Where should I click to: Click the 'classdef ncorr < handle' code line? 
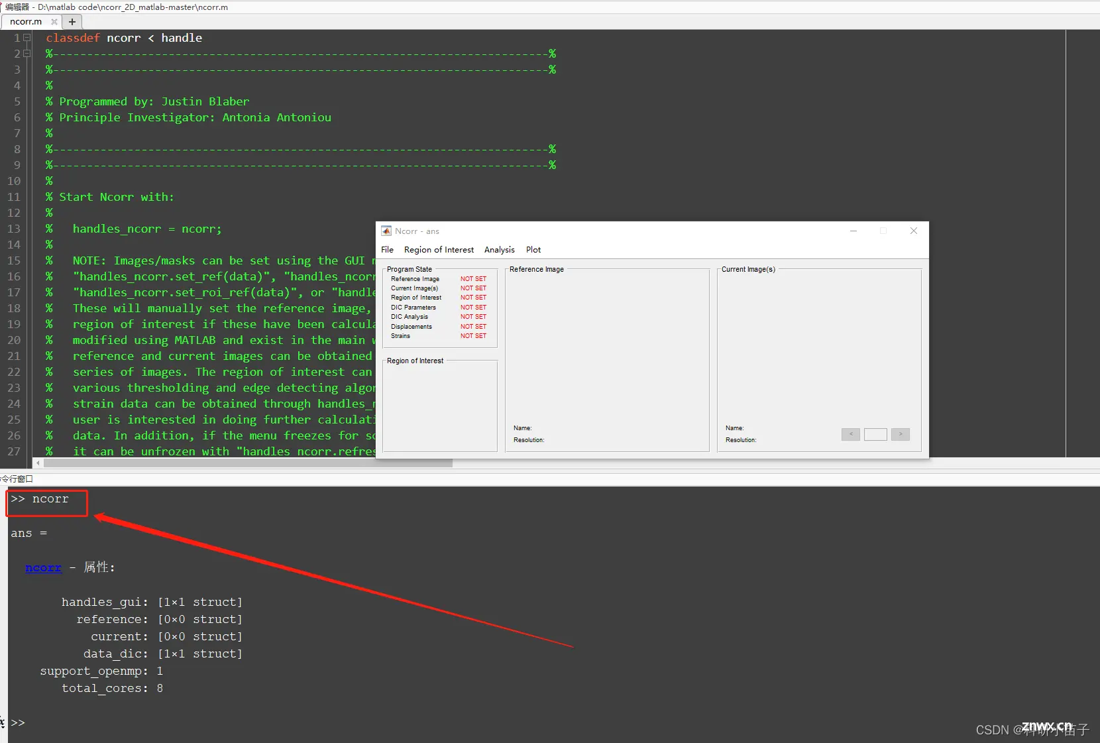tap(124, 38)
